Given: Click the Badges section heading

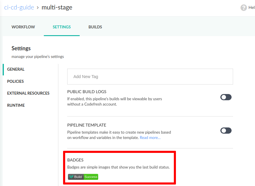Looking at the screenshot, I should point(75,160).
